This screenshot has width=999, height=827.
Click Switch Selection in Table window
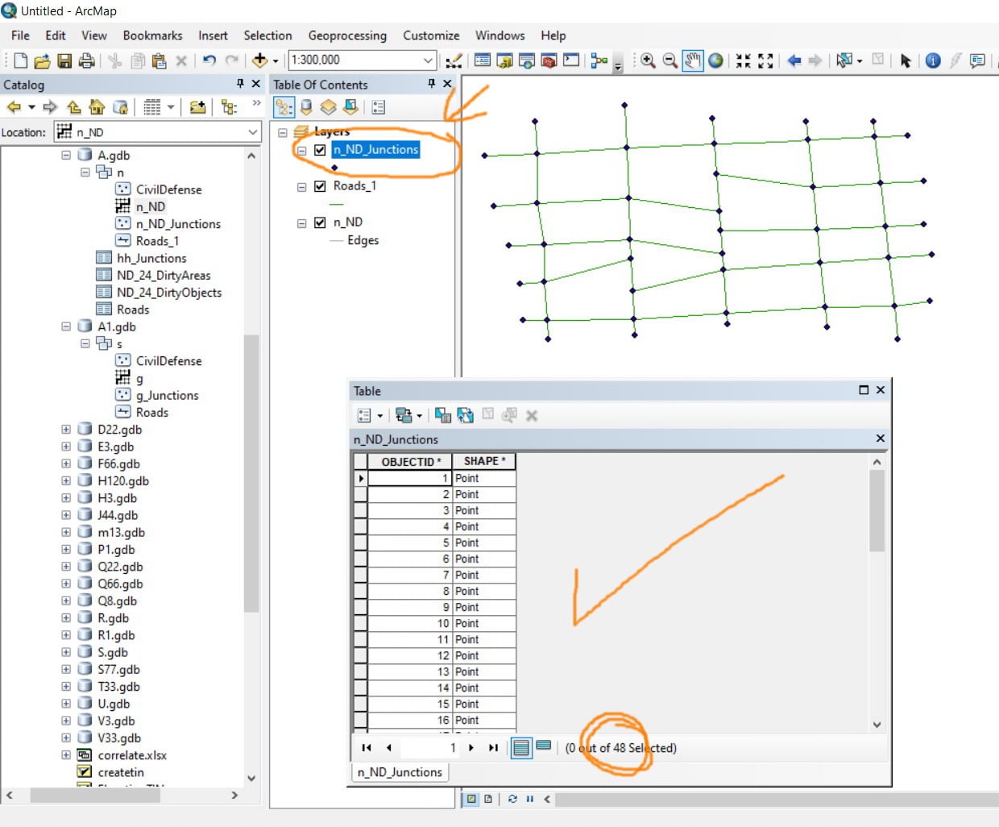coord(466,415)
